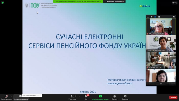Start Демонстрация экрана screen sharing
The width and height of the screenshot is (179, 101).
(100, 97)
